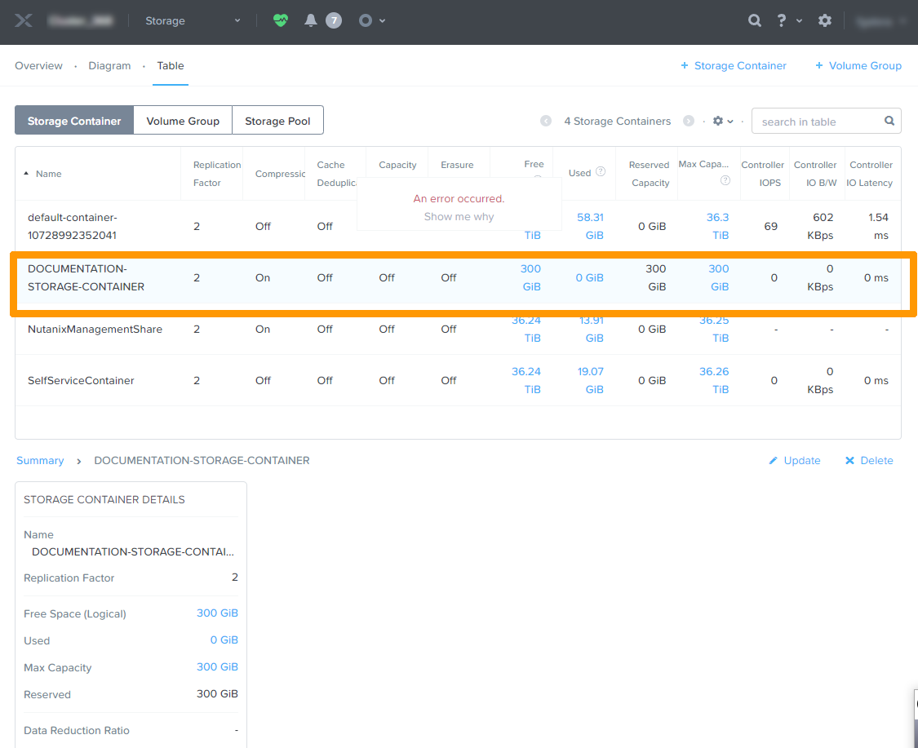Click the Nutanix X logo icon
The image size is (918, 748).
(24, 21)
